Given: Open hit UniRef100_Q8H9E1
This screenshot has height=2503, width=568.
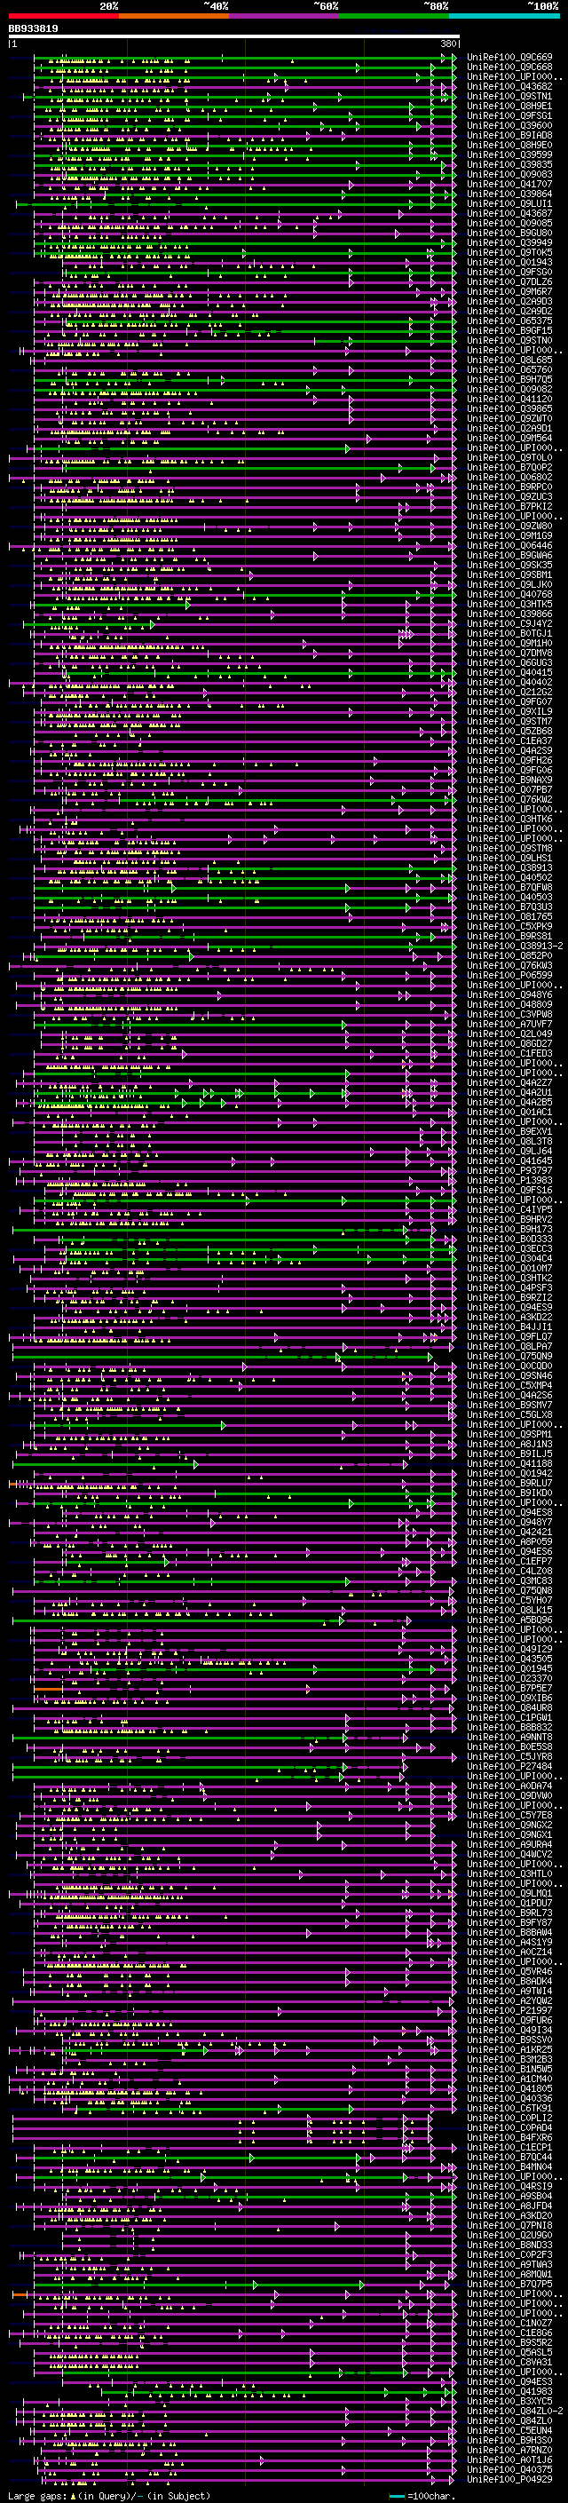Looking at the screenshot, I should 509,106.
